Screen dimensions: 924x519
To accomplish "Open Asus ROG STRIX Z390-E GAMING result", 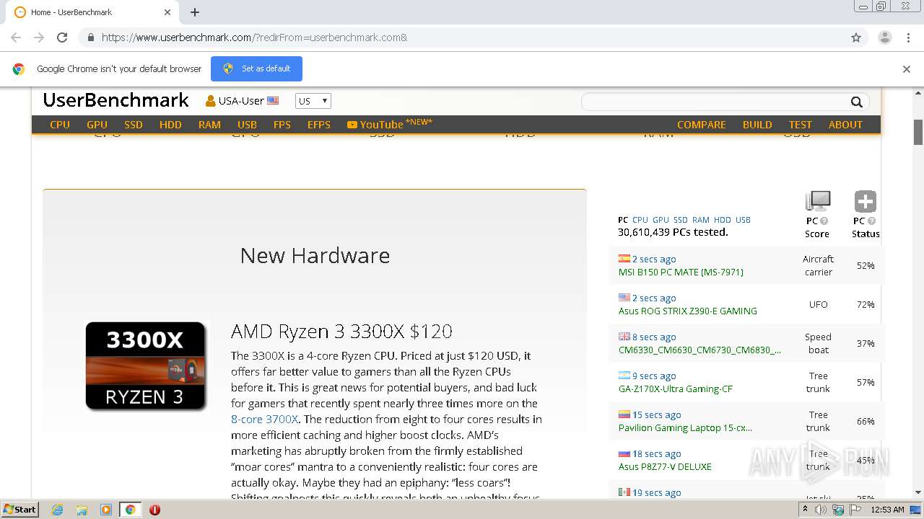I will click(688, 311).
